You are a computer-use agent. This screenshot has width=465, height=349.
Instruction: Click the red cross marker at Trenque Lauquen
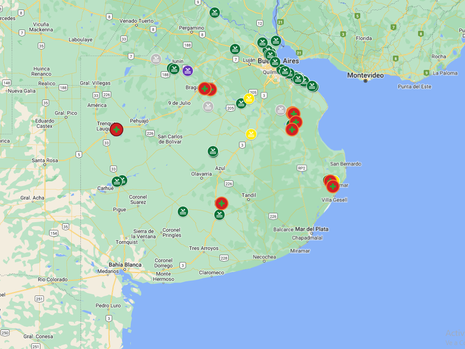pyautogui.click(x=116, y=129)
